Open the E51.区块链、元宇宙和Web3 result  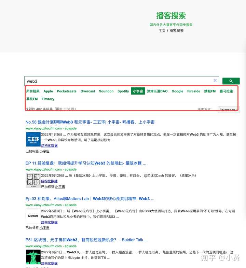coord(86,240)
